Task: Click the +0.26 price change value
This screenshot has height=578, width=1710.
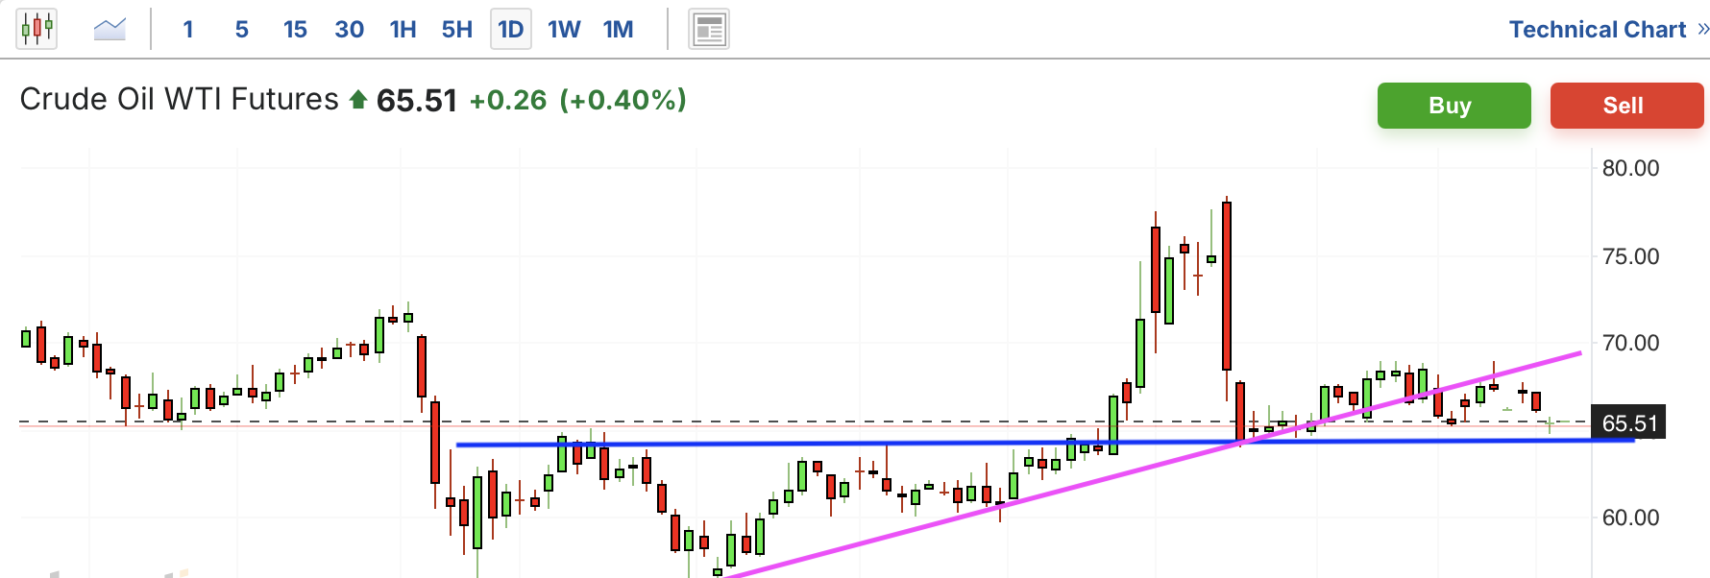Action: 507,100
